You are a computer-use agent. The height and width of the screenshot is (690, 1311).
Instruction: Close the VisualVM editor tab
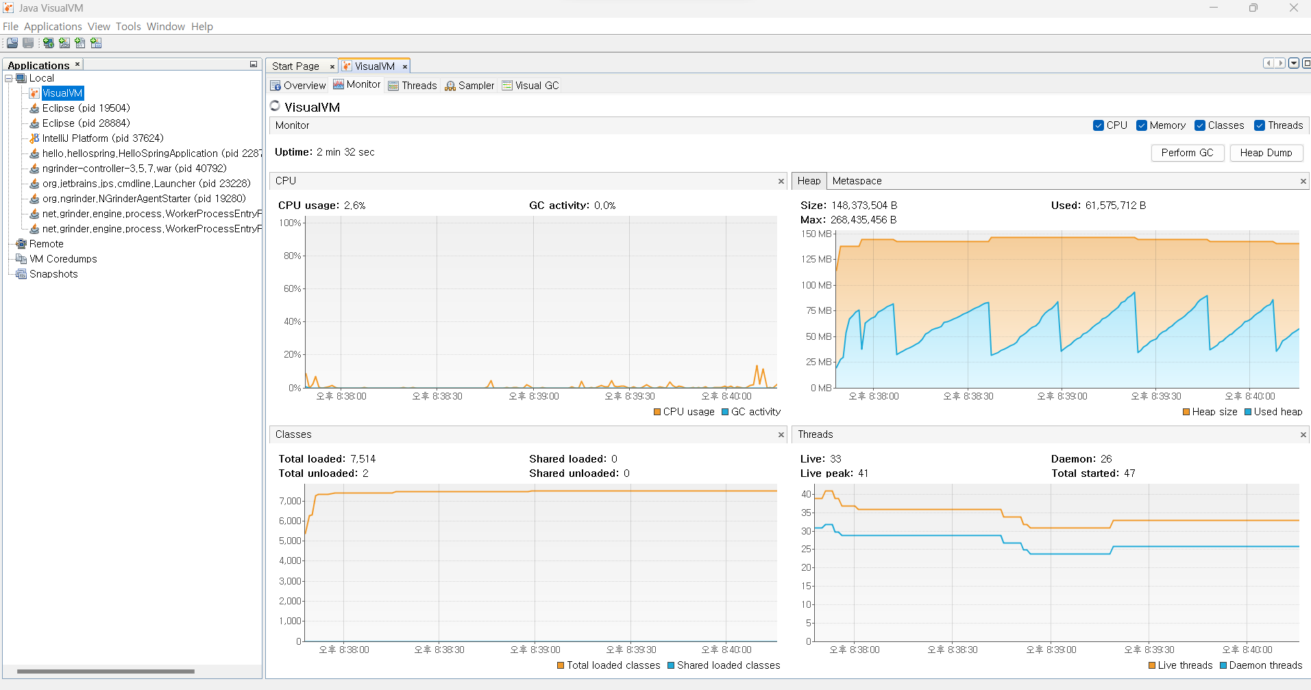(405, 66)
